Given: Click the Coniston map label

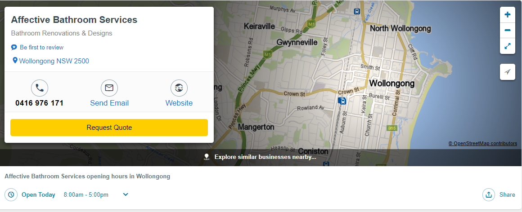Looking at the screenshot, I should click(x=313, y=151).
